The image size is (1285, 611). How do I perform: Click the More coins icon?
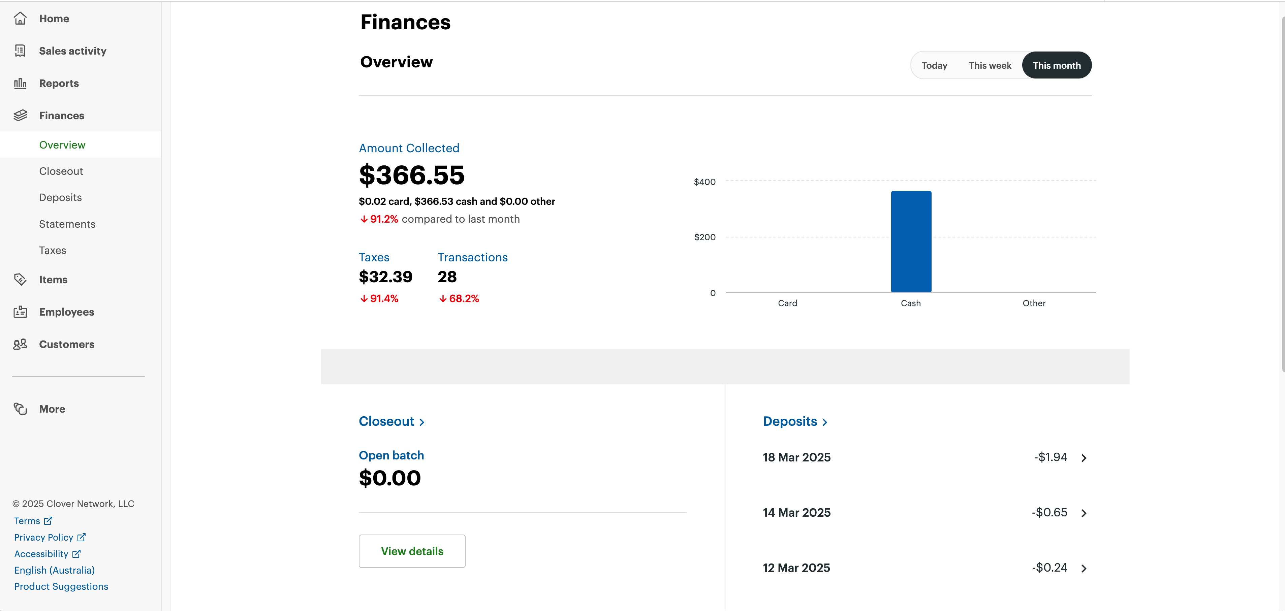20,409
